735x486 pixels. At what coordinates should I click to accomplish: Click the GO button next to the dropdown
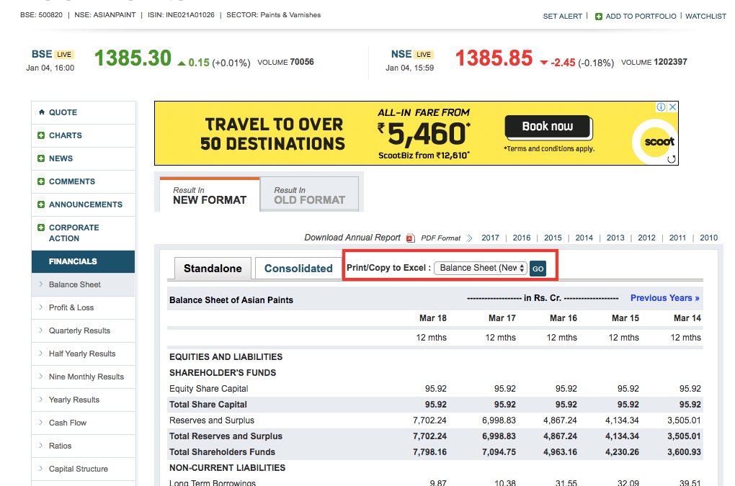point(538,269)
